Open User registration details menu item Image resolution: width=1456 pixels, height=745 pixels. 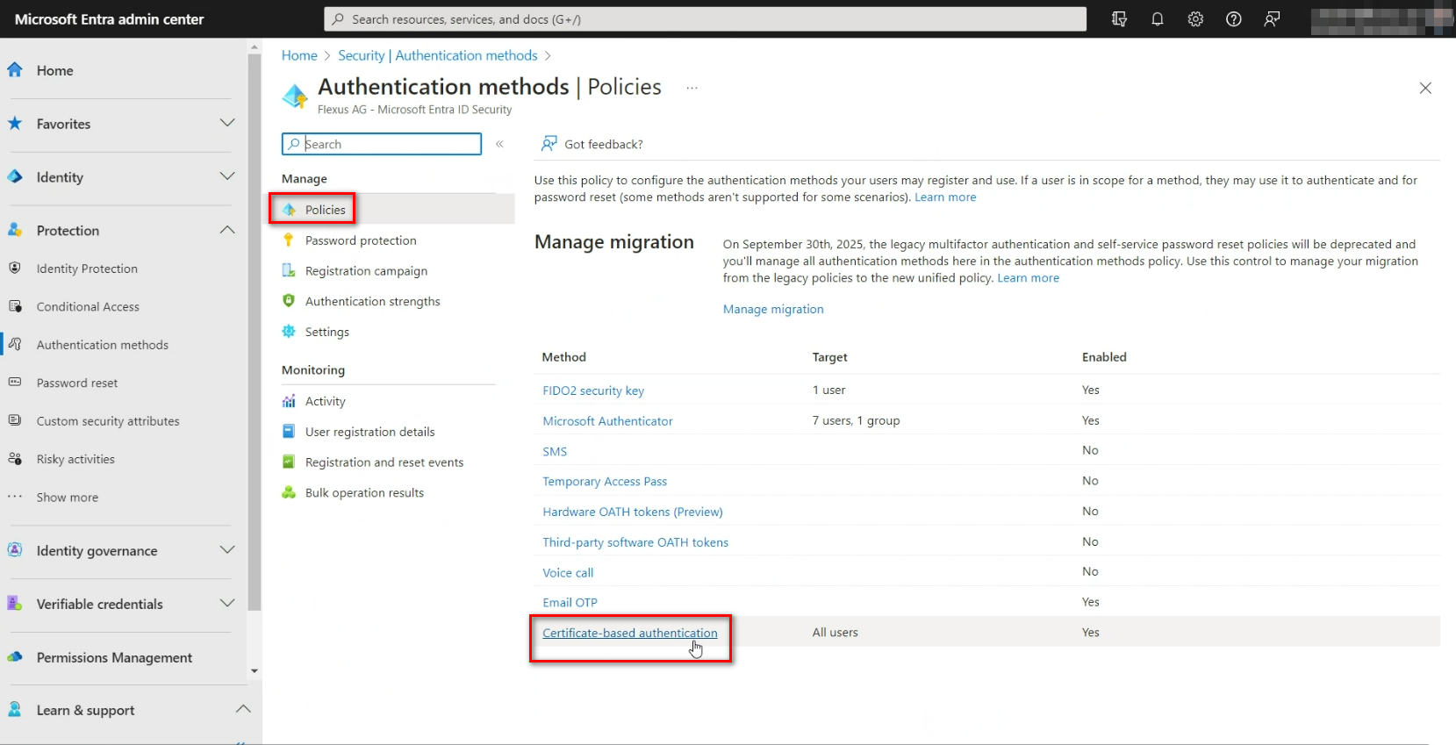click(370, 432)
